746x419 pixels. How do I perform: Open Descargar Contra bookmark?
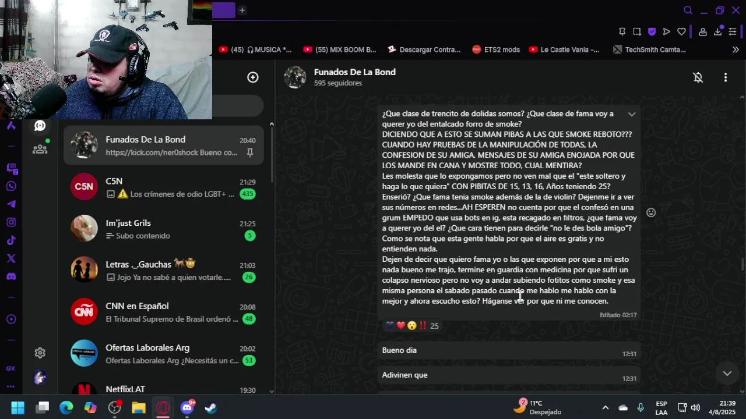coord(424,50)
